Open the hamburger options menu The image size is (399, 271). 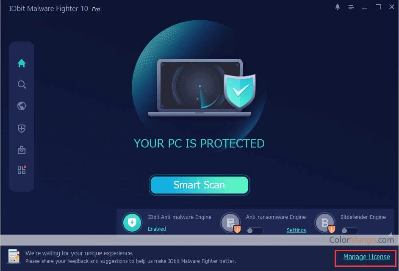pyautogui.click(x=351, y=7)
